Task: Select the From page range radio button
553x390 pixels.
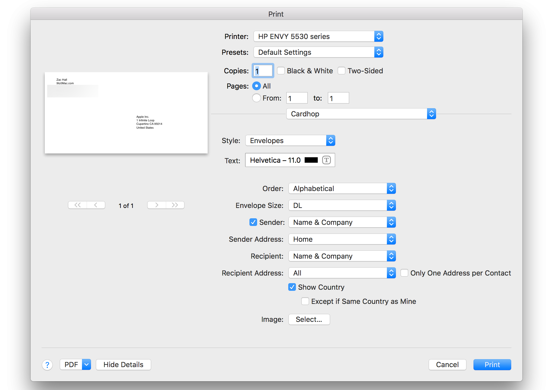Action: coord(256,98)
